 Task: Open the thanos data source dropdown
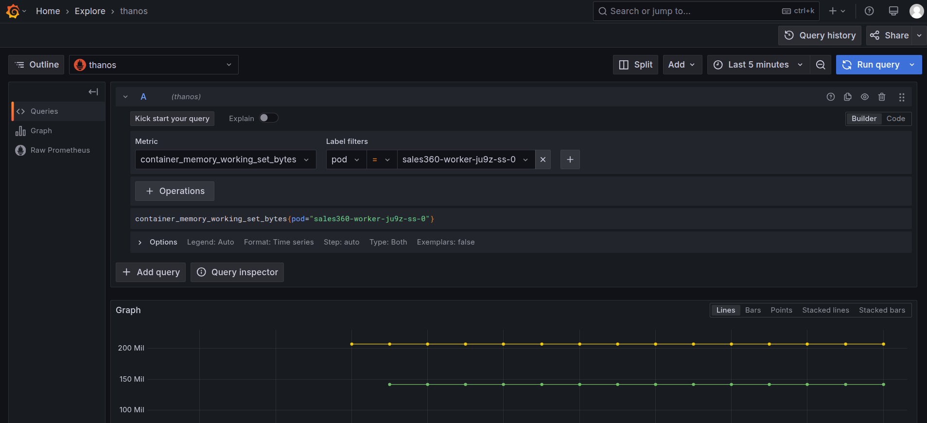coord(154,65)
